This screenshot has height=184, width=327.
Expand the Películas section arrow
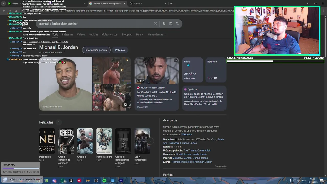click(59, 122)
